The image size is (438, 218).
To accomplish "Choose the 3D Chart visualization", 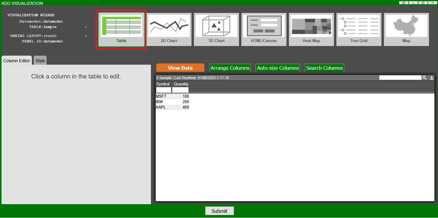I will [x=216, y=29].
